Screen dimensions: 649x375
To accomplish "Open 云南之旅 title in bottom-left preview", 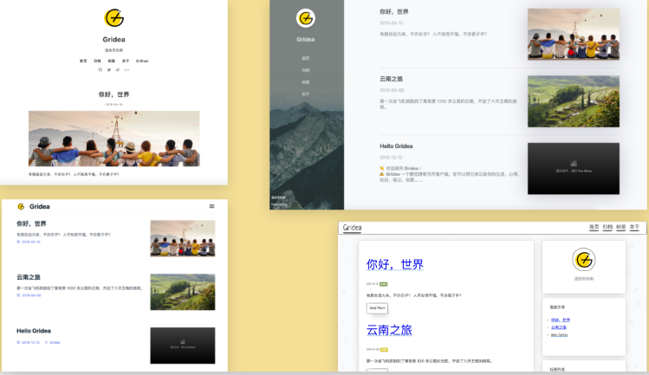I will coord(29,277).
